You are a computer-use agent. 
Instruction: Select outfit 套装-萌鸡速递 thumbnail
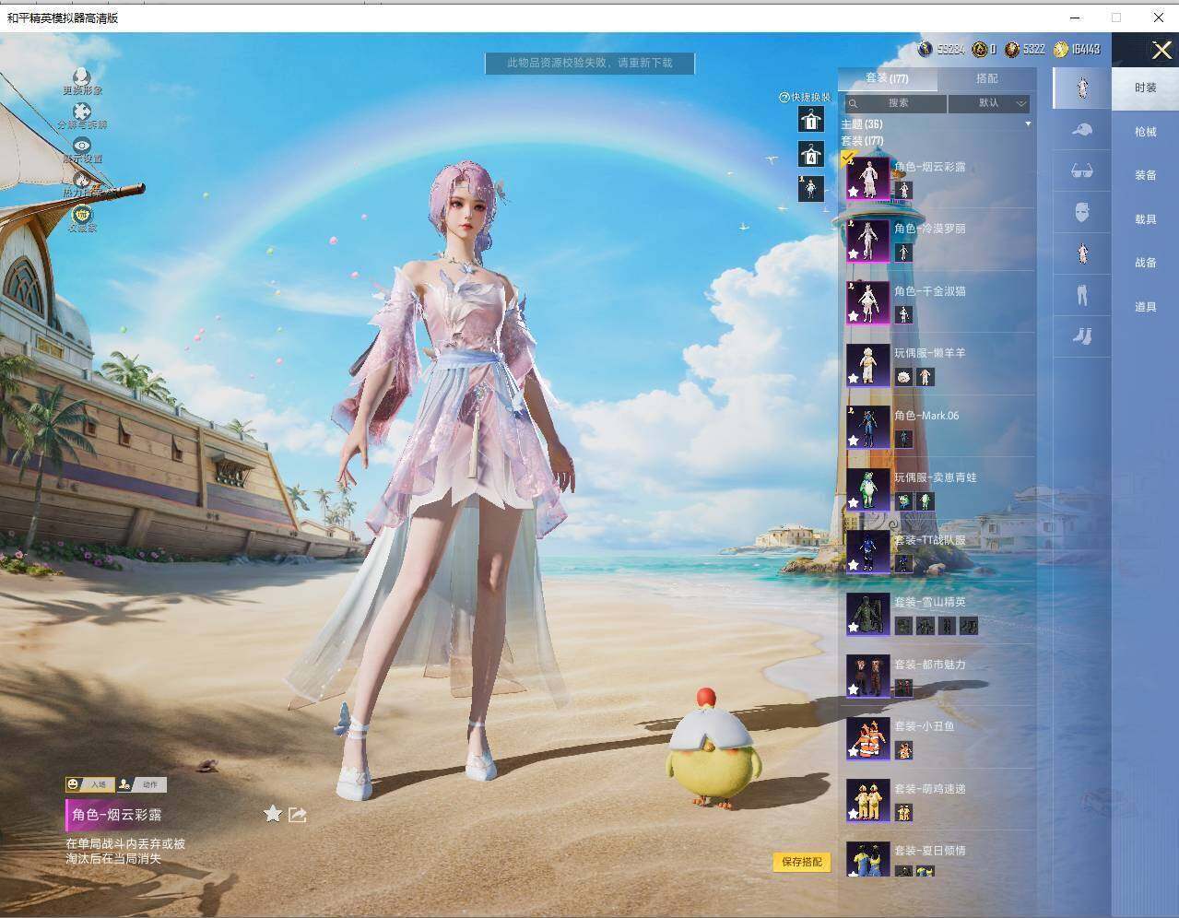[x=868, y=800]
